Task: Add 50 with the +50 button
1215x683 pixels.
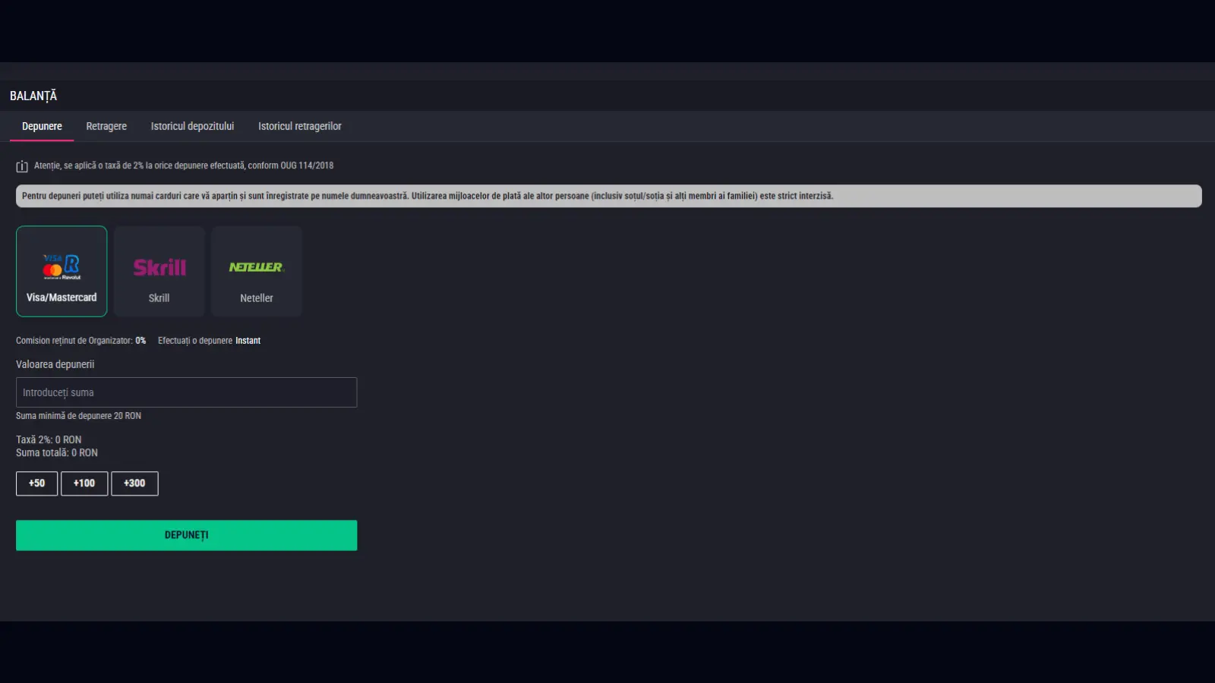Action: [x=36, y=483]
